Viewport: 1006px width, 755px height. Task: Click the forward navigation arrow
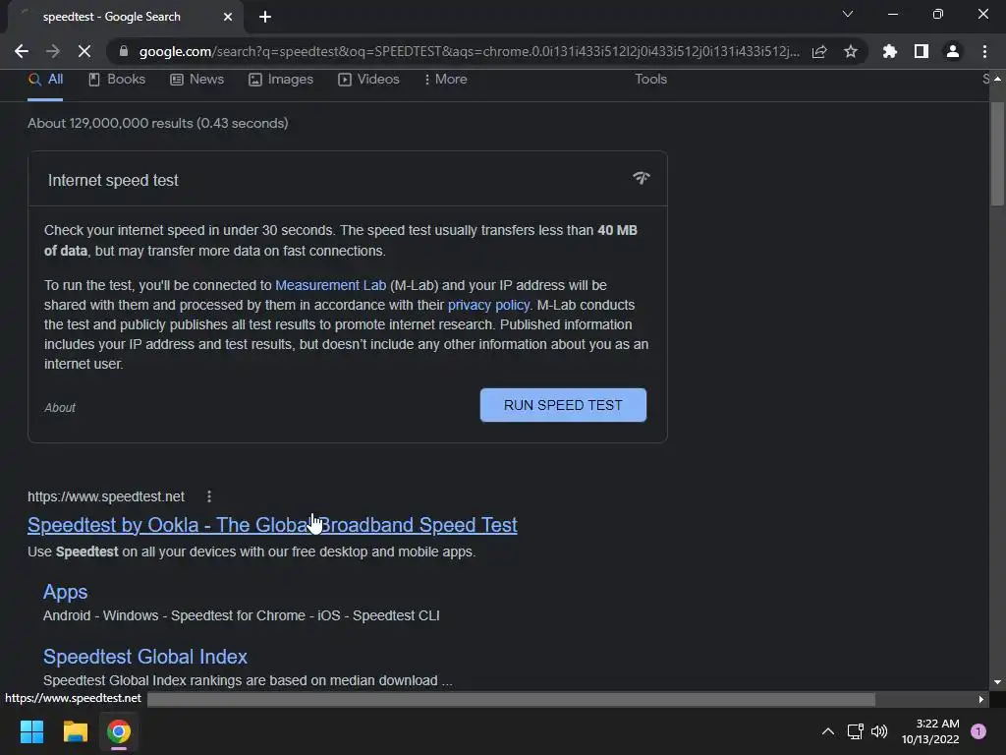[x=53, y=51]
